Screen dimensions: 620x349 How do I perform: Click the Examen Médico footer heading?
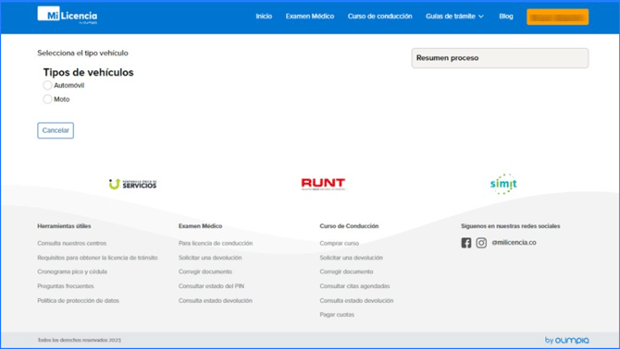click(200, 226)
